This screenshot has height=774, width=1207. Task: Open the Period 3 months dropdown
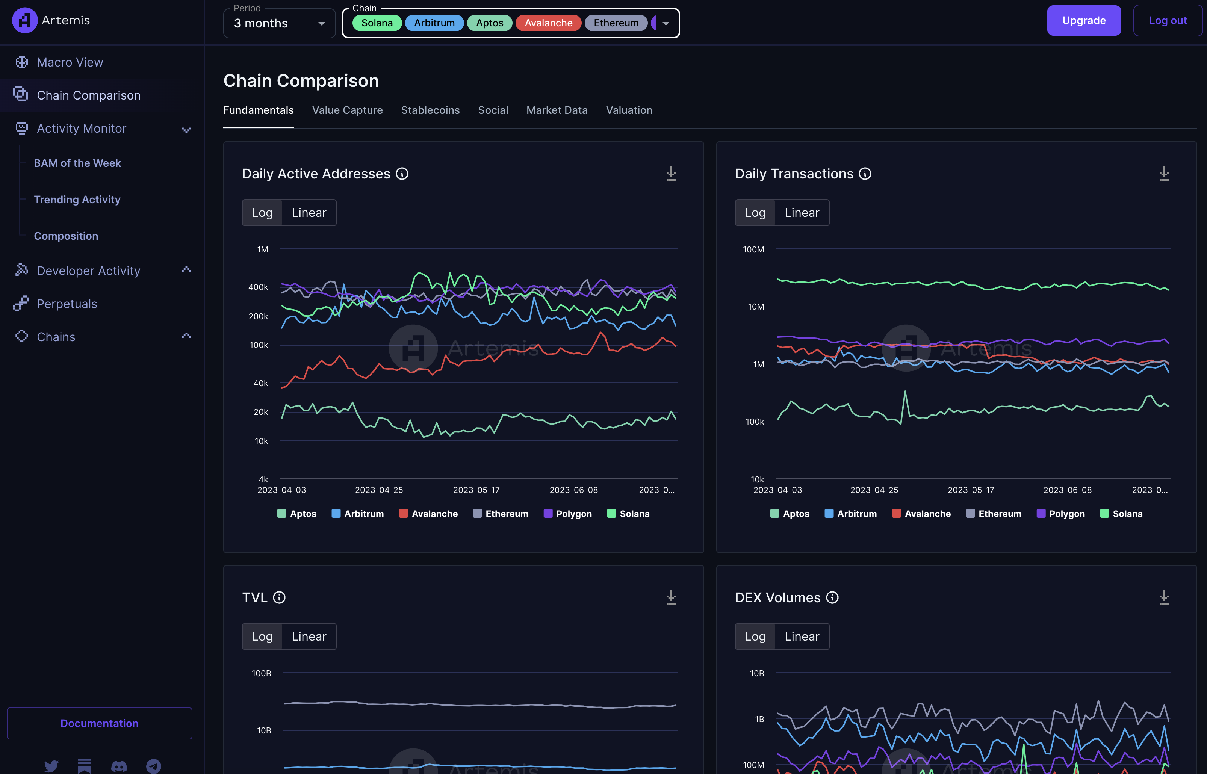(x=279, y=23)
